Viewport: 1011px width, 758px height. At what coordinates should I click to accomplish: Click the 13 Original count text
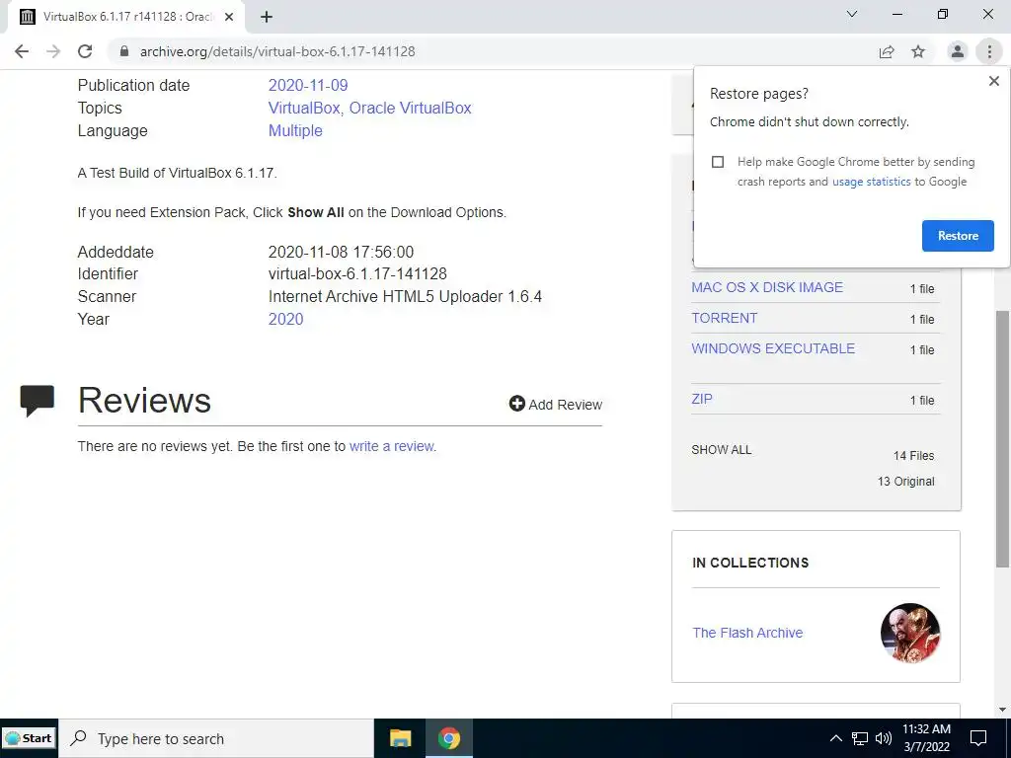pyautogui.click(x=905, y=482)
